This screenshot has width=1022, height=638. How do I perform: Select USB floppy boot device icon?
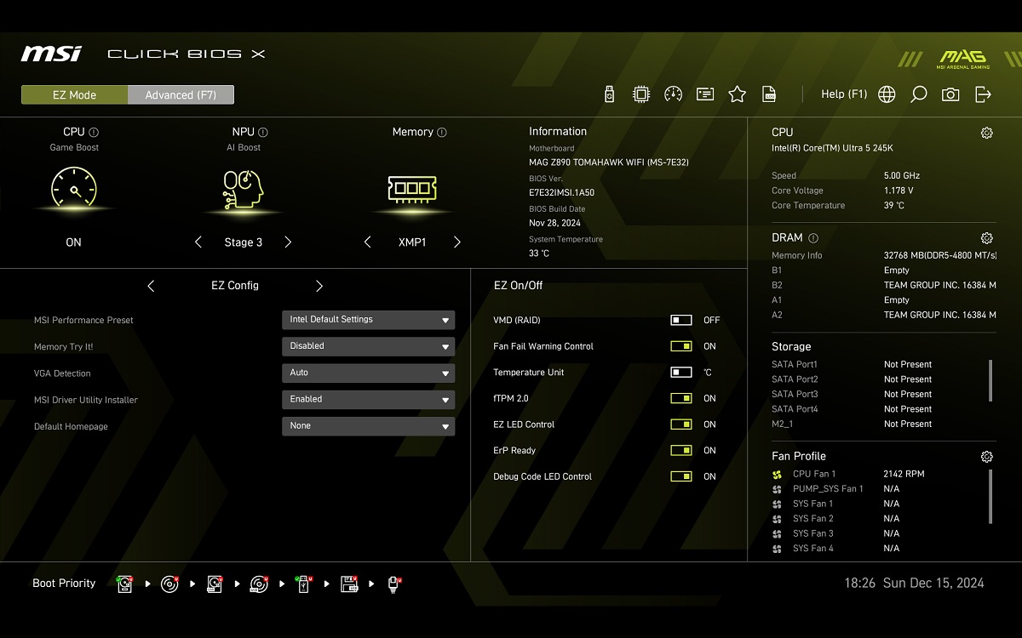[x=348, y=584]
